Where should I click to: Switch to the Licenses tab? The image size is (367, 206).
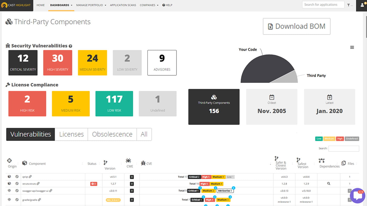71,134
